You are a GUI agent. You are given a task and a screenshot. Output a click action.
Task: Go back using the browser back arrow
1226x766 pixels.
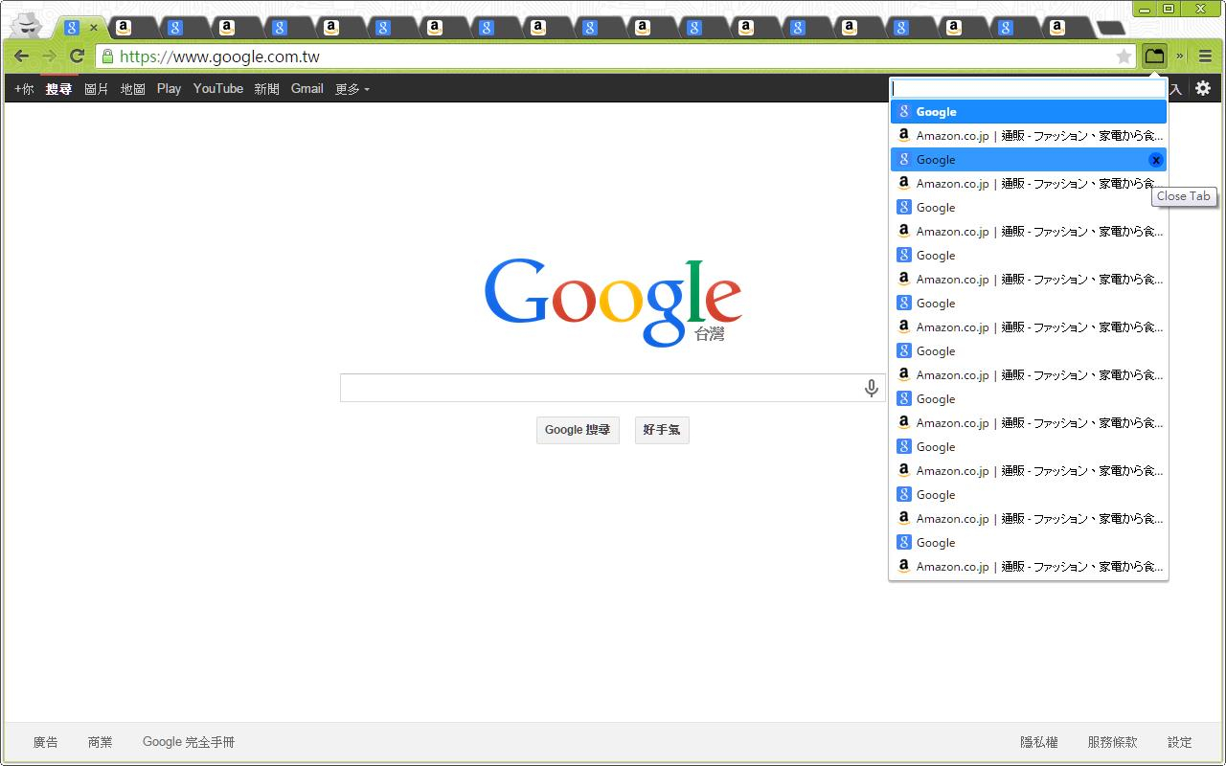21,56
